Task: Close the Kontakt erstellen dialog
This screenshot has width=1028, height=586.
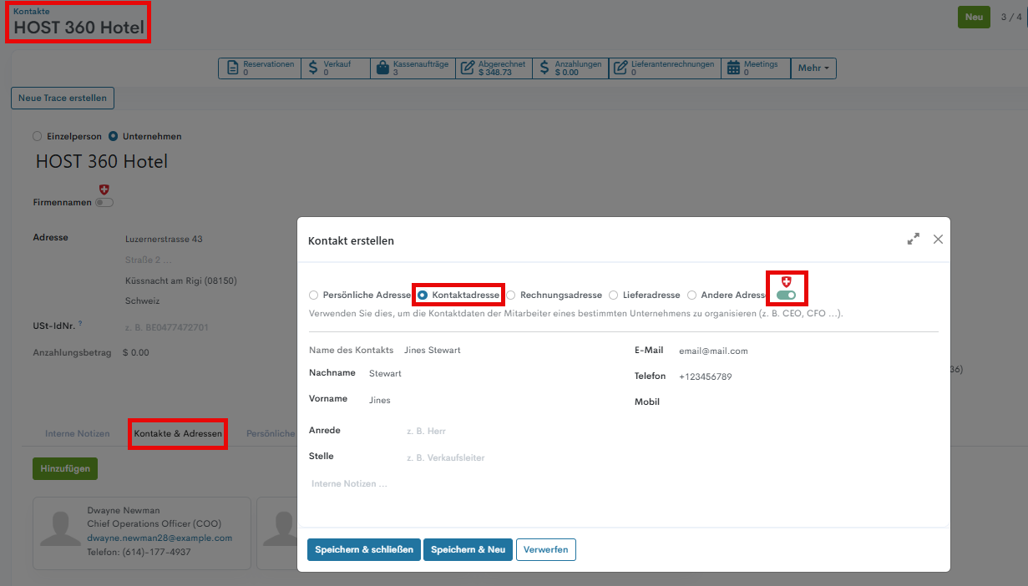Action: click(x=938, y=239)
